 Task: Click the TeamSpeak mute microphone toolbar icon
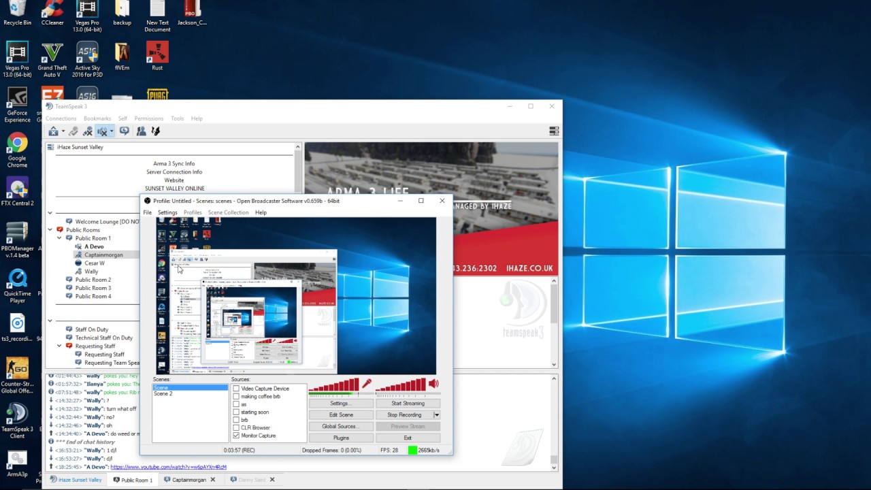click(88, 131)
